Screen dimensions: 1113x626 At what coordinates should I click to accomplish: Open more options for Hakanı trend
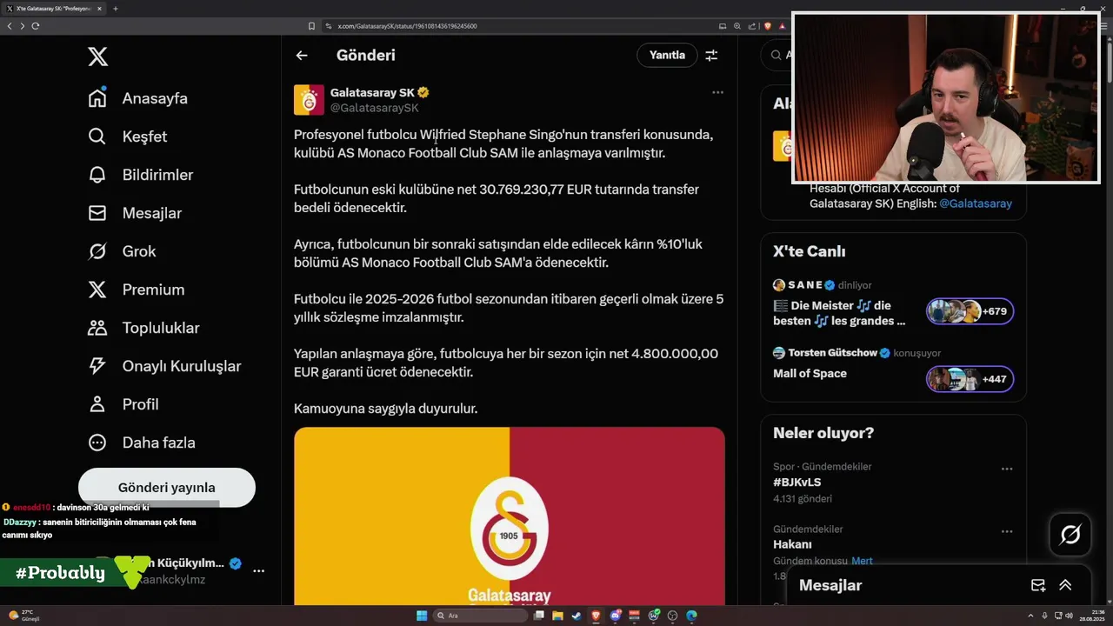coord(1007,531)
